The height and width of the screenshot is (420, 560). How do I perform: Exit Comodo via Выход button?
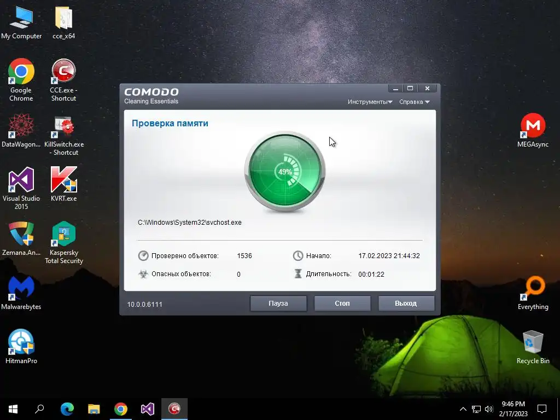pyautogui.click(x=406, y=303)
